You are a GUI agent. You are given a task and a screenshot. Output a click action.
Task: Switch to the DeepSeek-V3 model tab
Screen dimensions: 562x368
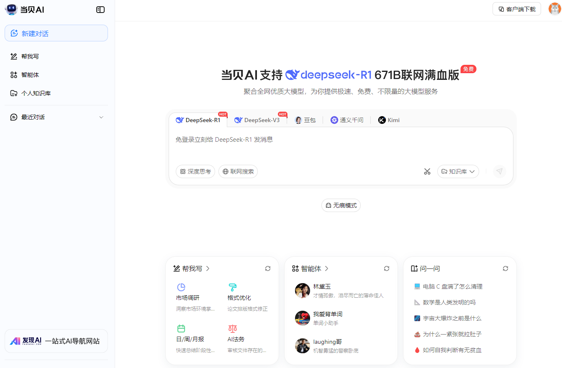click(x=257, y=120)
